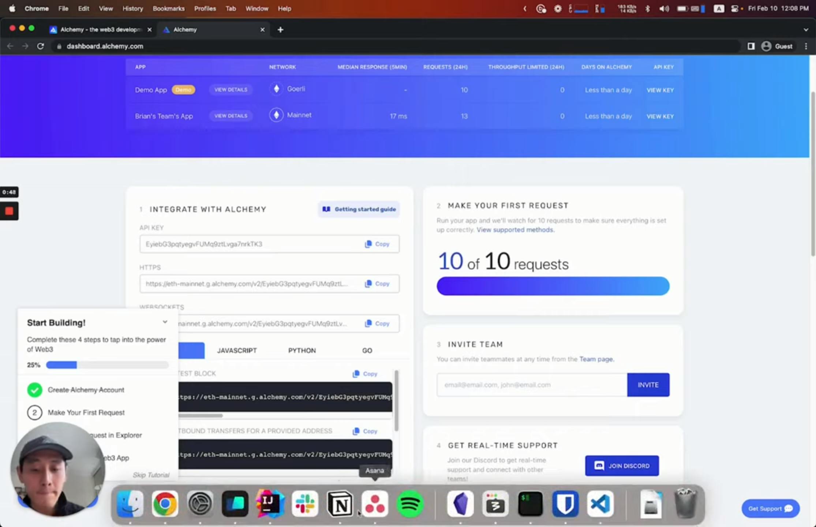Open Chrome's three-dot menu
Viewport: 816px width, 527px height.
click(806, 46)
